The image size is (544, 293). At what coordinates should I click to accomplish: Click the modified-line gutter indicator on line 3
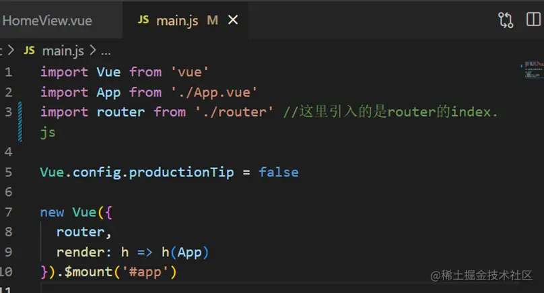click(20, 121)
